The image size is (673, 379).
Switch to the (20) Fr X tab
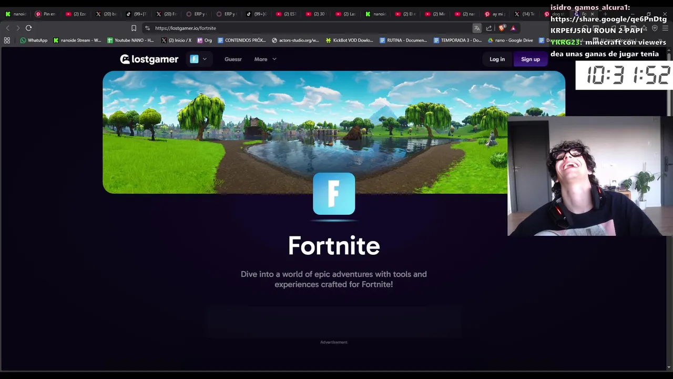[x=166, y=14]
